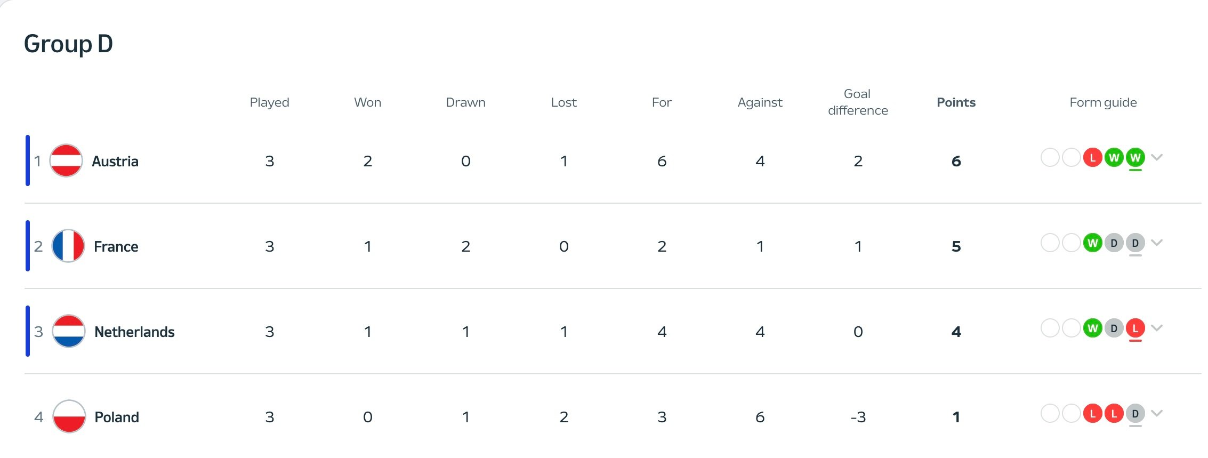This screenshot has width=1208, height=458.
Task: Click the Netherlands flag icon
Action: [x=69, y=331]
